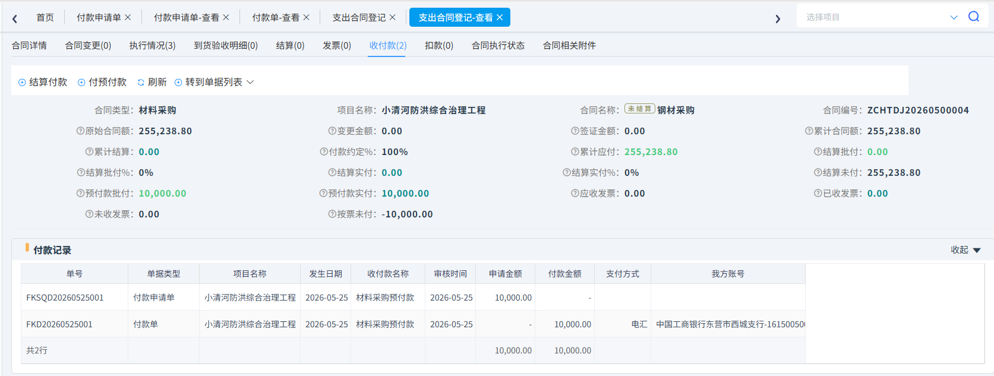The image size is (994, 376).
Task: Click the 未结算 status tag
Action: [x=639, y=109]
